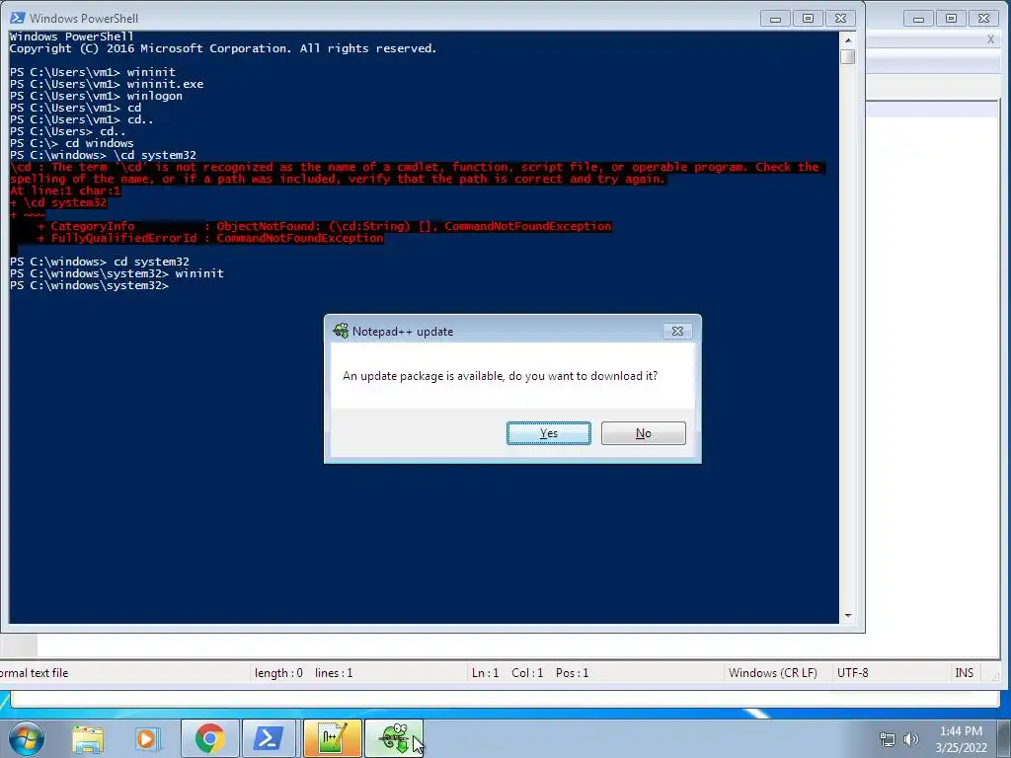Select the Notepad++ updater taskbar button
The height and width of the screenshot is (758, 1011).
tap(394, 738)
